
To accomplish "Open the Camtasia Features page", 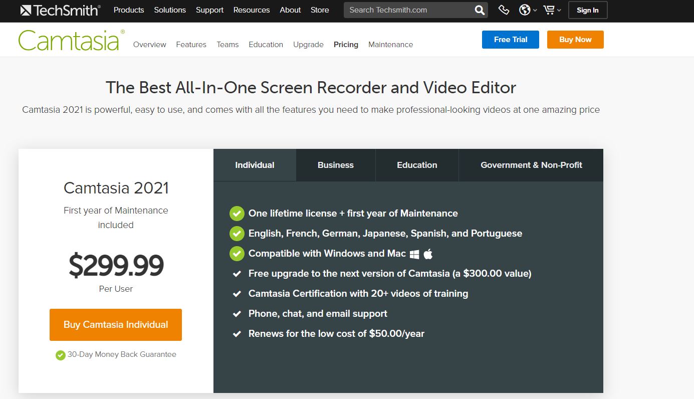I will click(191, 45).
